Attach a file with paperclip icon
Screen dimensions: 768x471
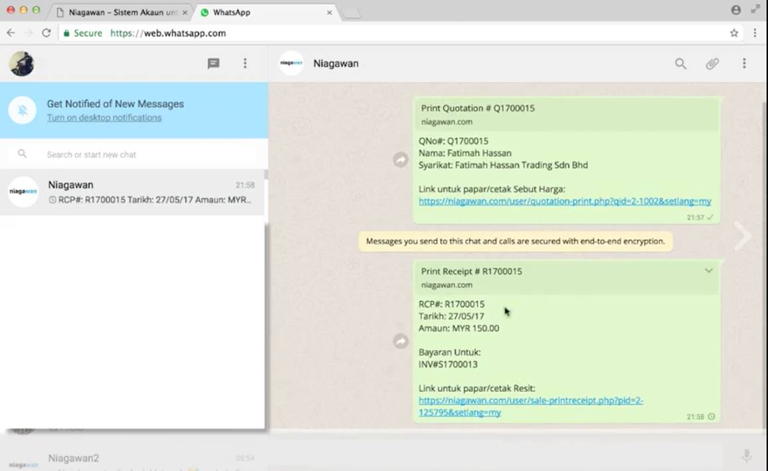712,64
